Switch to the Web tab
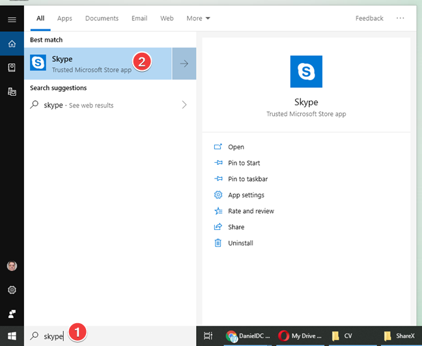422x346 pixels. pyautogui.click(x=167, y=18)
